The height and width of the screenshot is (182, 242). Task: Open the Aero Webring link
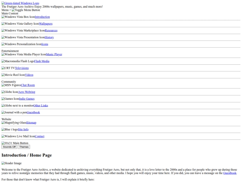(26, 92)
